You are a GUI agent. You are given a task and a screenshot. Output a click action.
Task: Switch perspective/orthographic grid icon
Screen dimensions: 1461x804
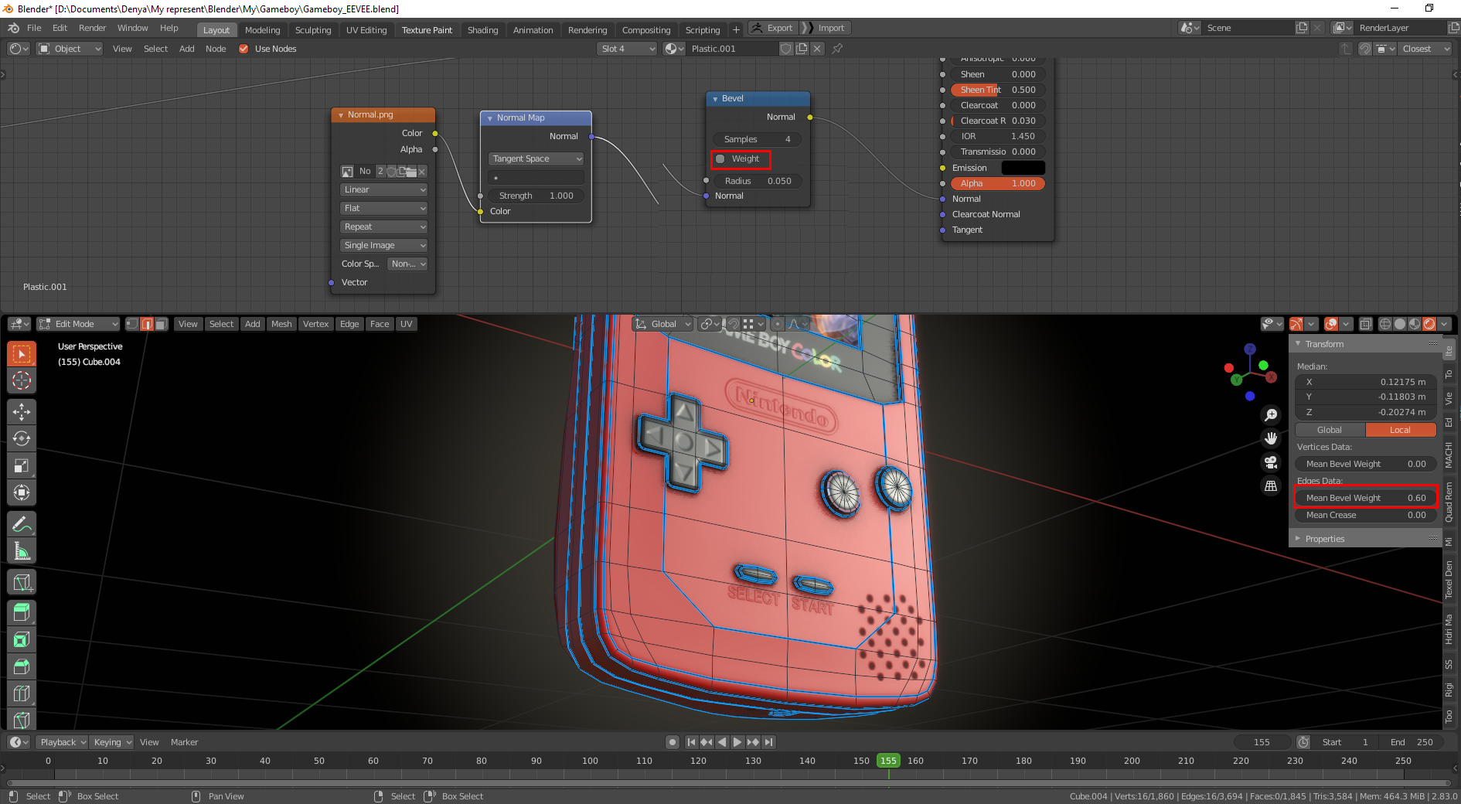click(x=1271, y=485)
